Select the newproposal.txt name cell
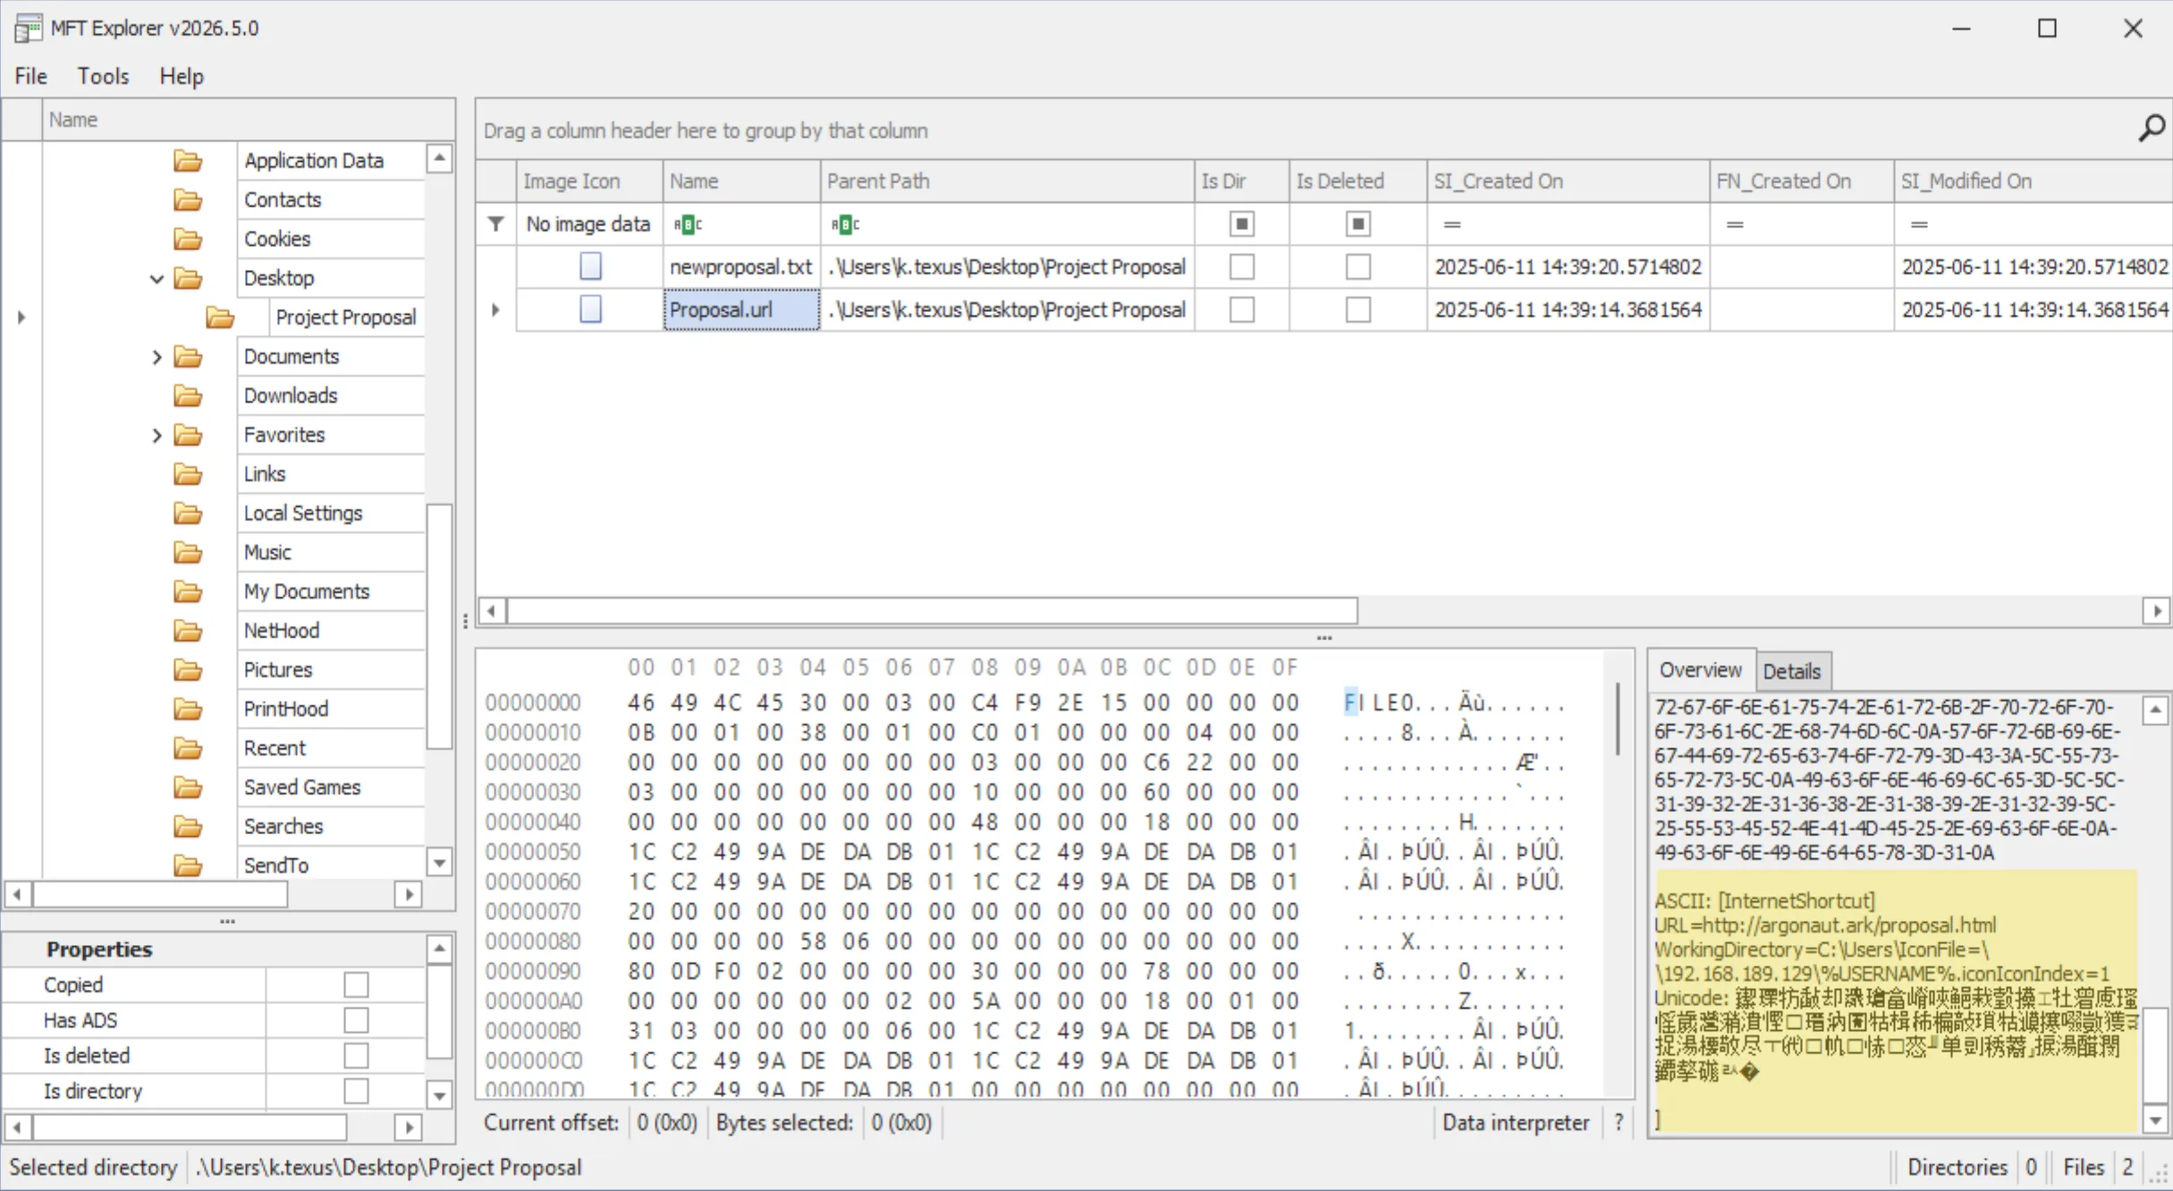The width and height of the screenshot is (2173, 1191). [x=741, y=266]
